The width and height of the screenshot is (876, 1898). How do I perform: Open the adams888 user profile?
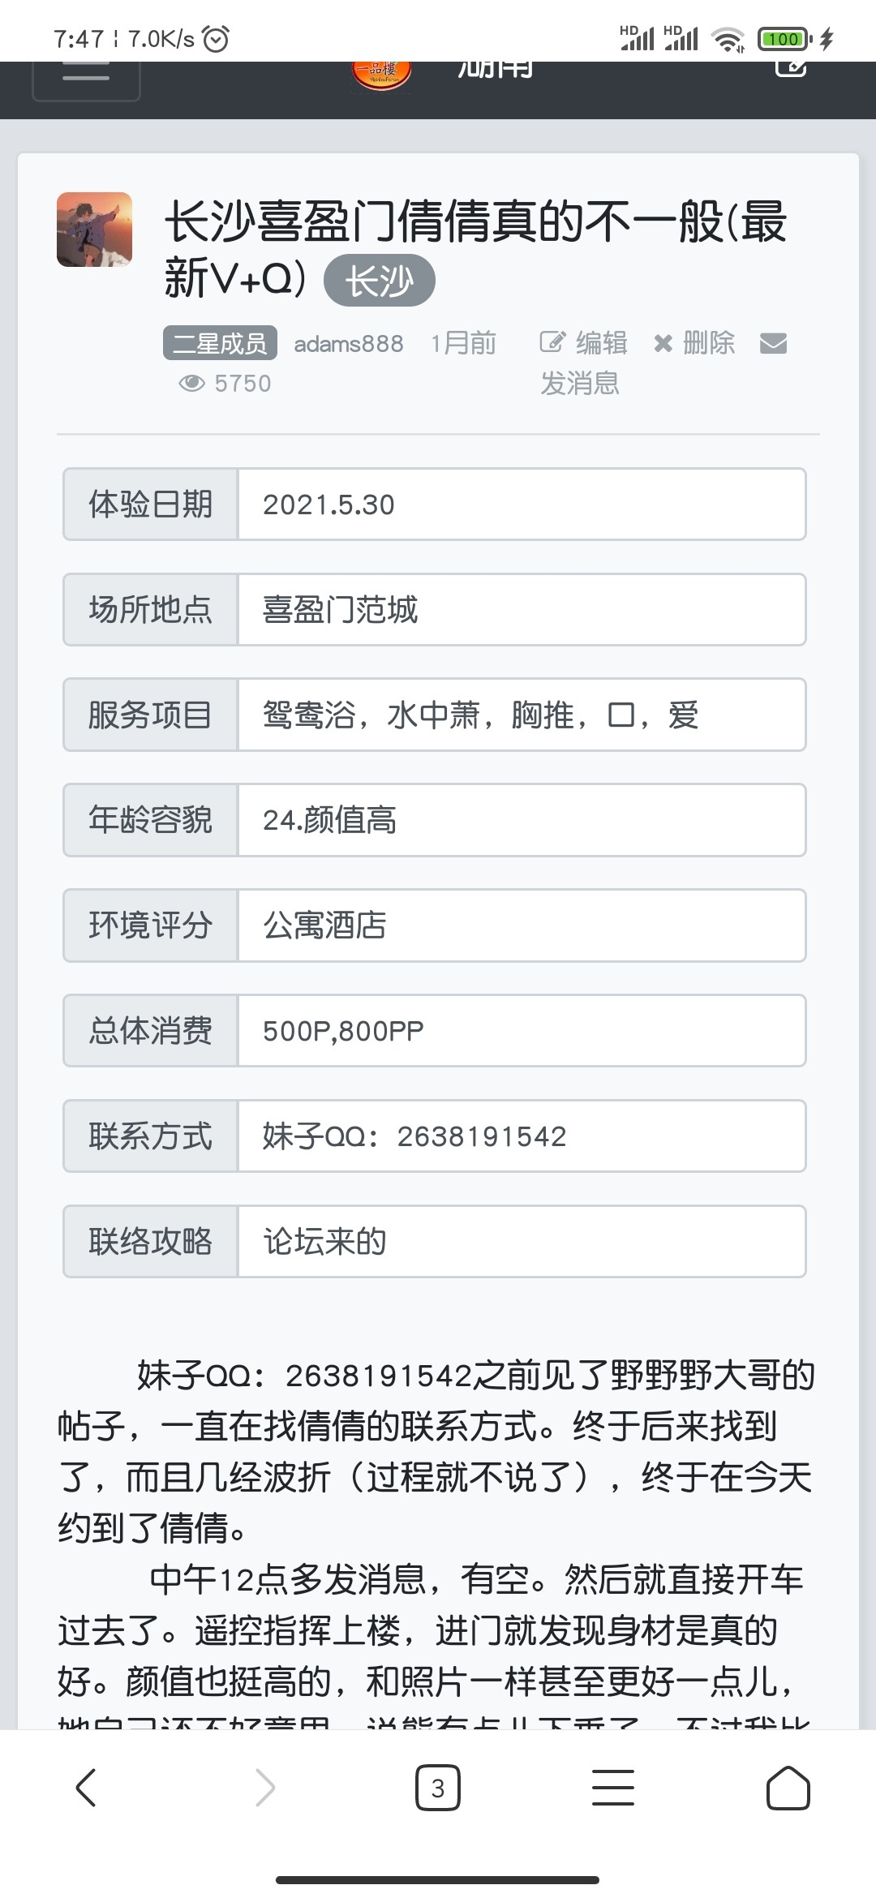tap(348, 344)
